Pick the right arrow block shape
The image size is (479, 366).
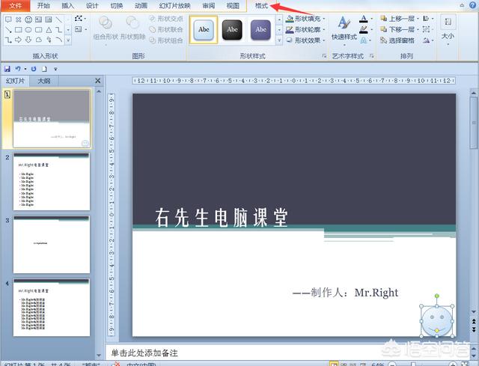[18, 40]
